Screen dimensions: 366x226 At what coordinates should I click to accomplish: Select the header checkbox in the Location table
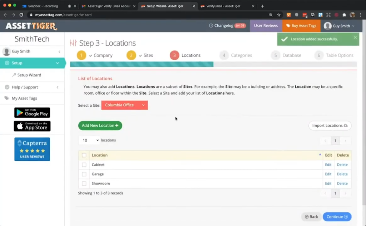pyautogui.click(x=84, y=155)
